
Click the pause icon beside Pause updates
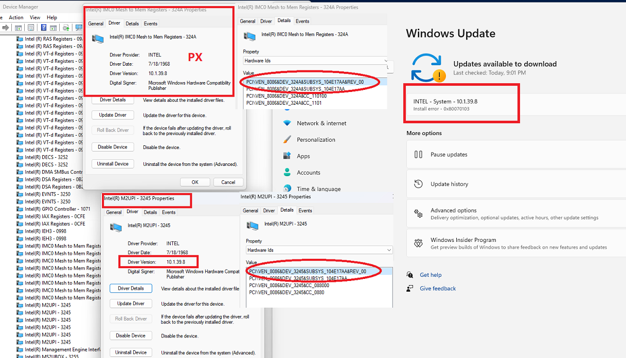pyautogui.click(x=418, y=155)
